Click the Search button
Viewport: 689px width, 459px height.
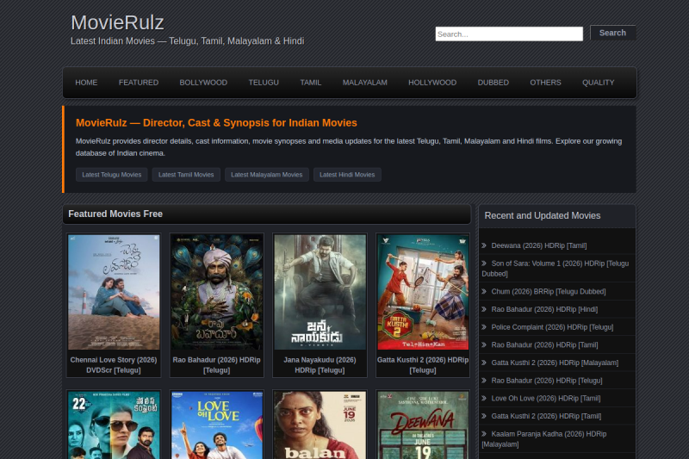[x=612, y=33]
